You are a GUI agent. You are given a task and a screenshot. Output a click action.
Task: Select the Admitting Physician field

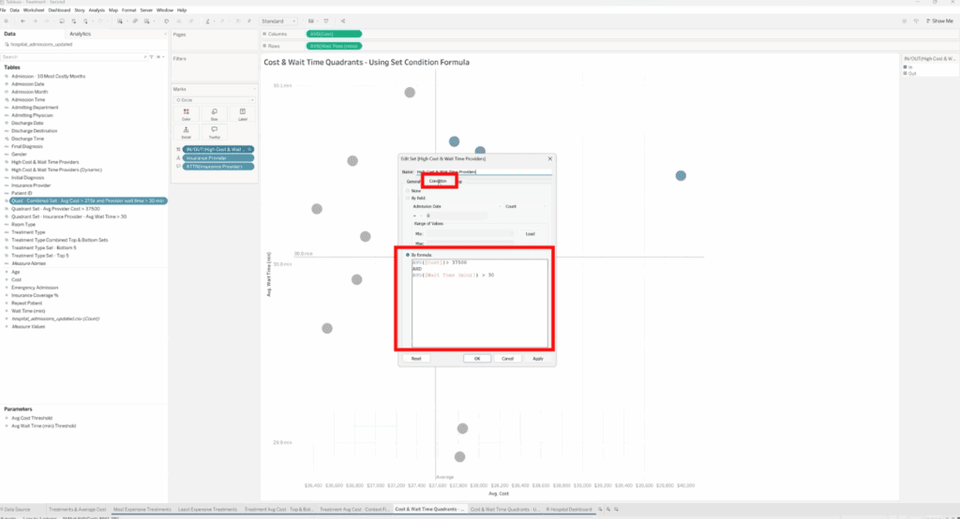(x=32, y=115)
